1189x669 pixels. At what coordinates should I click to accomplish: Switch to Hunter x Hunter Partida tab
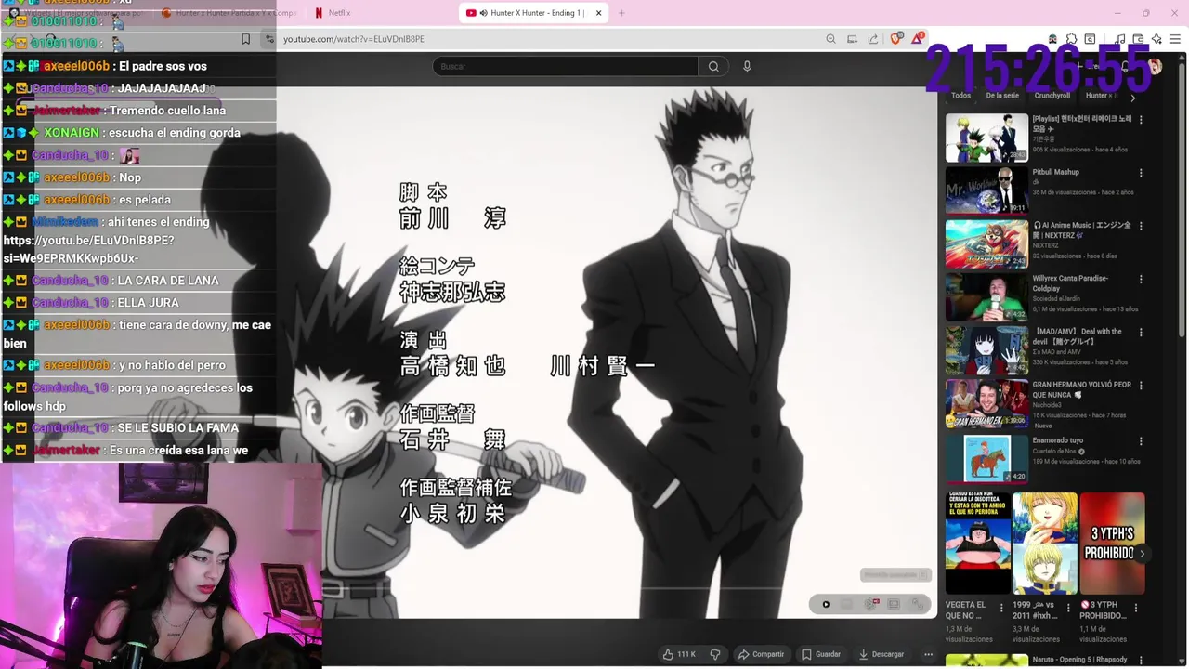tap(229, 13)
